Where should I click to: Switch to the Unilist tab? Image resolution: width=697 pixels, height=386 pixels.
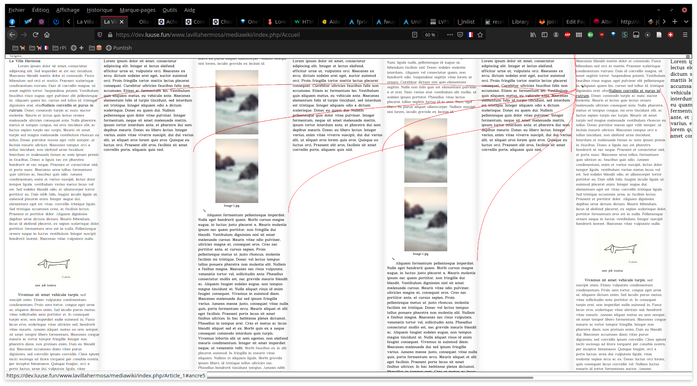466,22
